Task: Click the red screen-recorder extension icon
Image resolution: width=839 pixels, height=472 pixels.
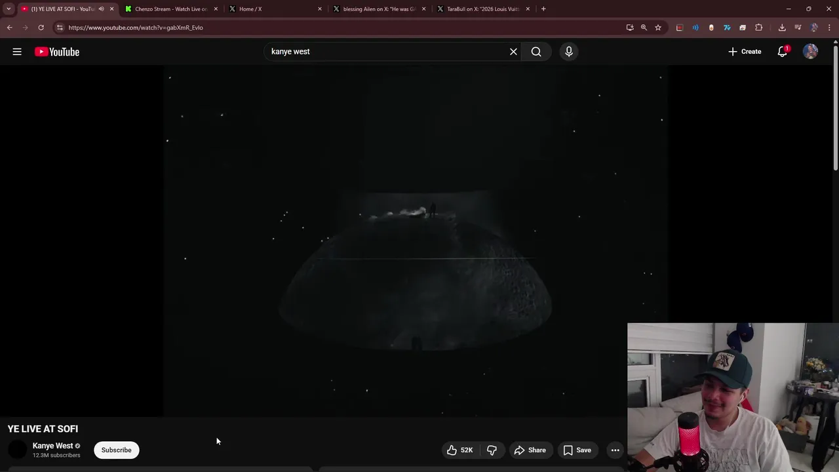Action: coord(680,28)
